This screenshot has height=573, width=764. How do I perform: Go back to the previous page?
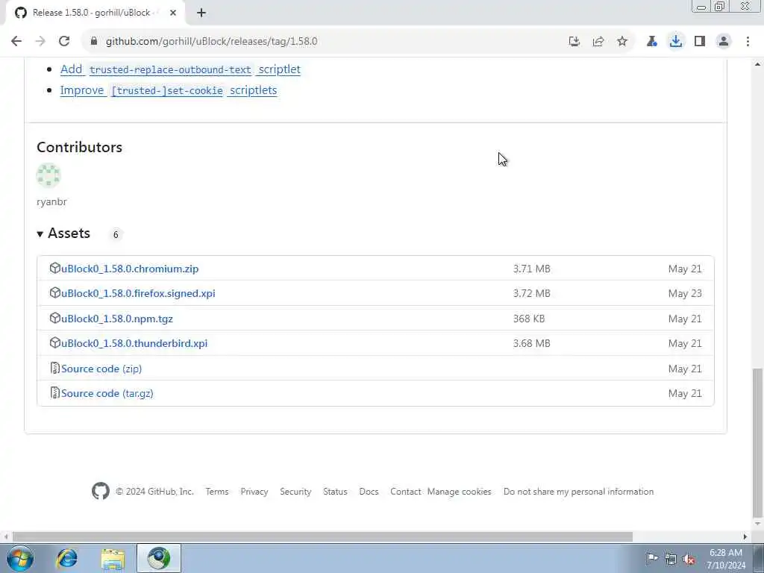tap(16, 42)
